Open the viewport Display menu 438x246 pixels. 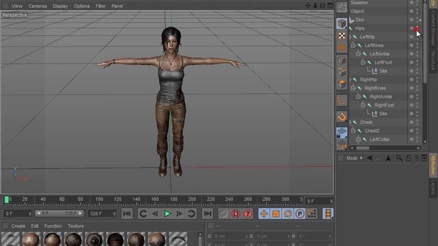[x=60, y=6]
